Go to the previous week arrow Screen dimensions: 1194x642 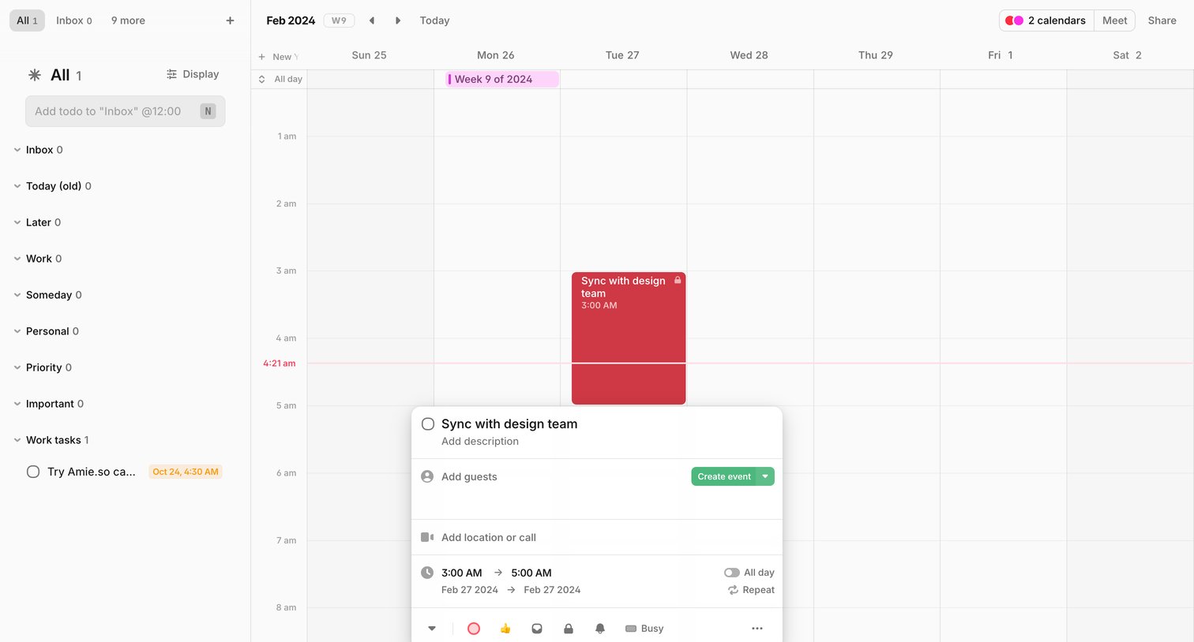372,21
